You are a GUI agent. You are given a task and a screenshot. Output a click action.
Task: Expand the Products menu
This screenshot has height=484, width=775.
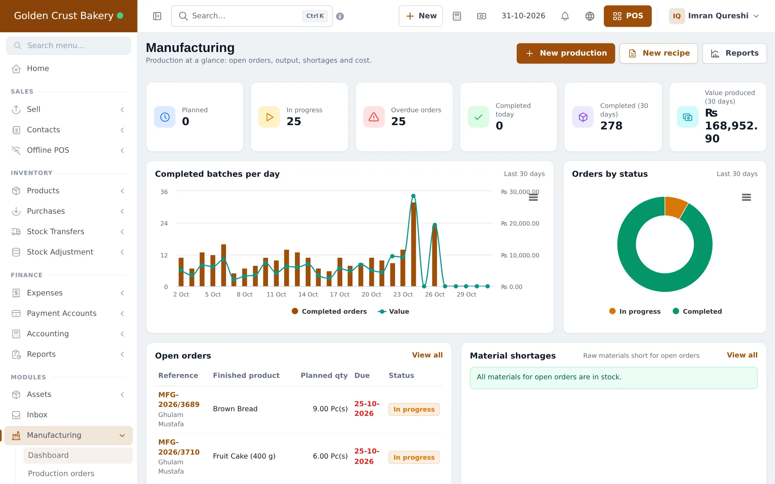pos(68,191)
